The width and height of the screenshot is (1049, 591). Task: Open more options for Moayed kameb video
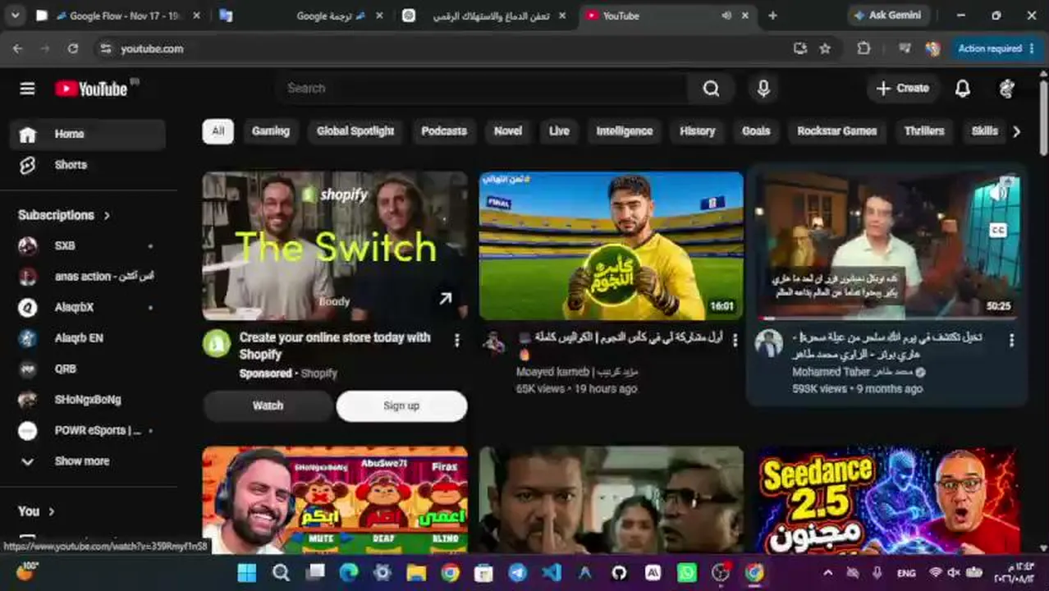(735, 341)
